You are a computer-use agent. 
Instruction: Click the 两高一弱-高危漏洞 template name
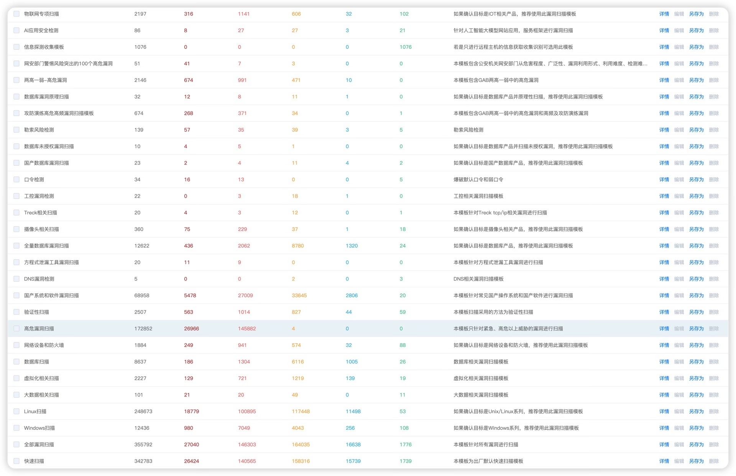click(45, 80)
